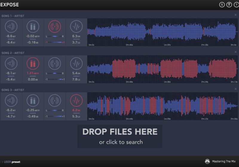Click Song 1 waveform display

tap(163, 32)
